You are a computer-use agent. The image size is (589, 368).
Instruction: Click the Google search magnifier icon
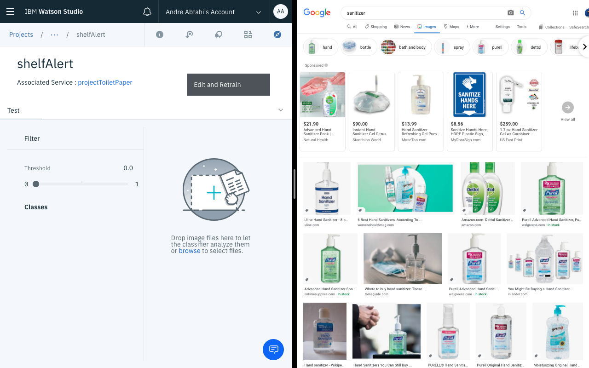(522, 13)
